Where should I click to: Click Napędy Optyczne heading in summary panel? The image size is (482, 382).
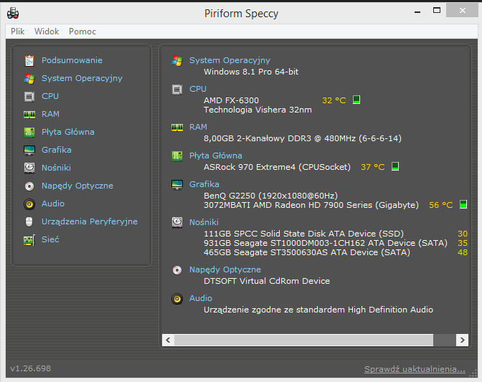point(225,269)
